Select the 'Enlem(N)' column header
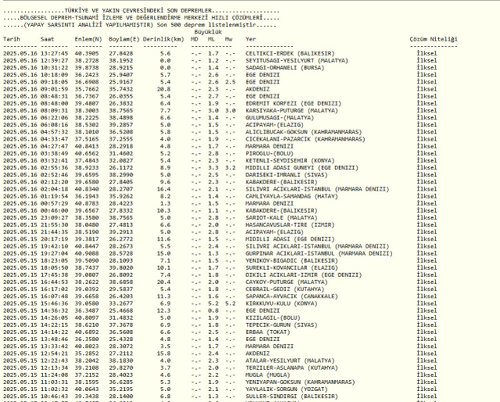500x402 pixels. click(x=88, y=39)
